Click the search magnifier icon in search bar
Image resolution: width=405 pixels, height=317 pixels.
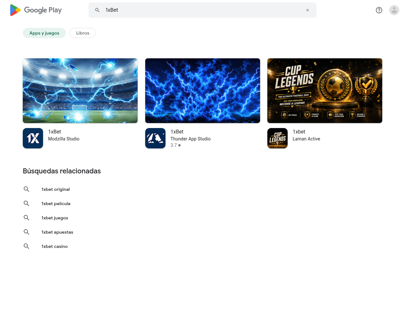(97, 10)
